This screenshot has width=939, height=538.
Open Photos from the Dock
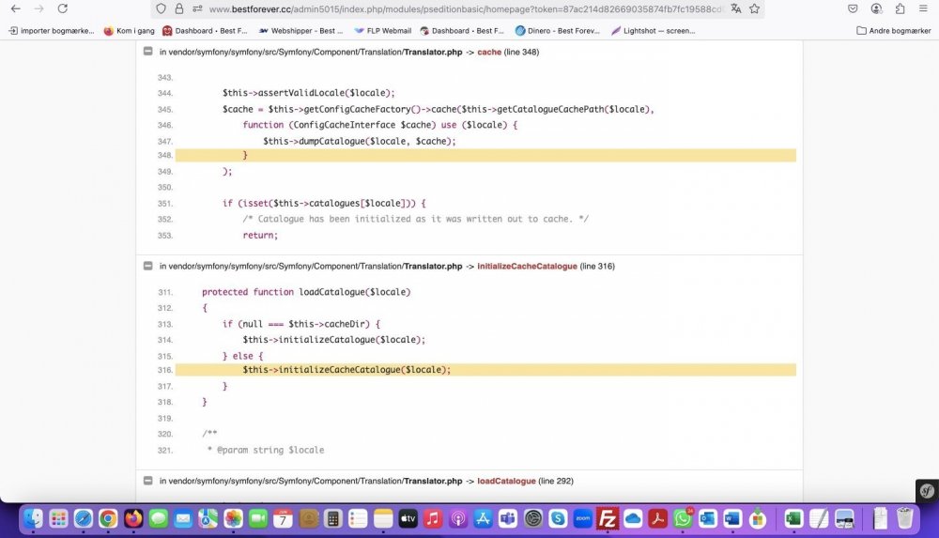pos(233,518)
